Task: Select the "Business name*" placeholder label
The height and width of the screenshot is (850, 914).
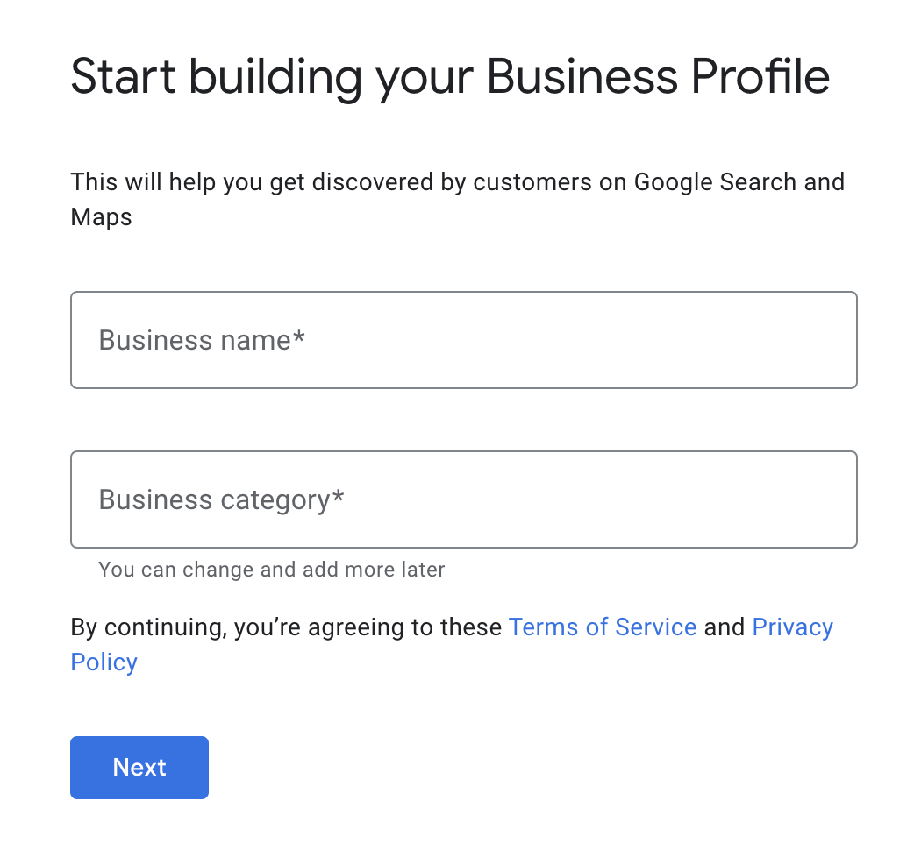Action: pyautogui.click(x=195, y=340)
